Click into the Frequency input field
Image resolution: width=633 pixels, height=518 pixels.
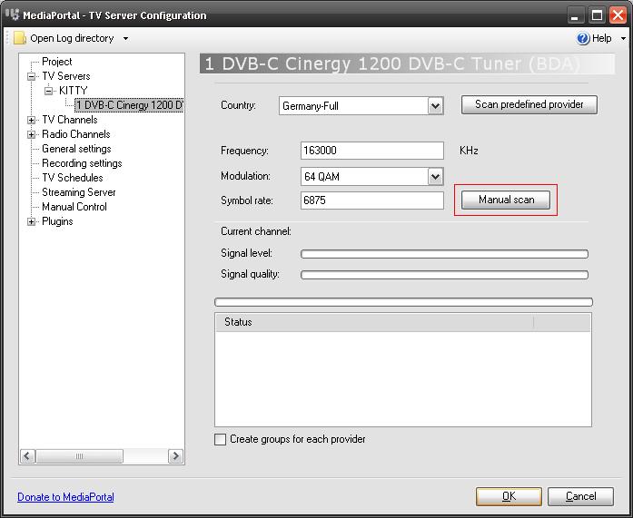coord(371,151)
